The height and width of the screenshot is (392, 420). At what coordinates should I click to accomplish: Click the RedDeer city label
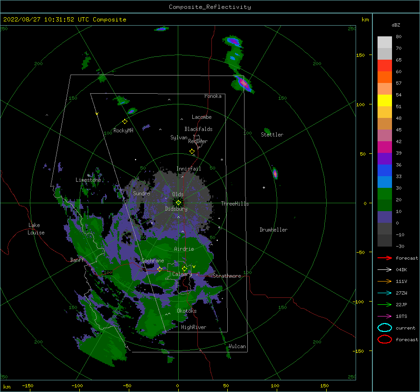198,141
